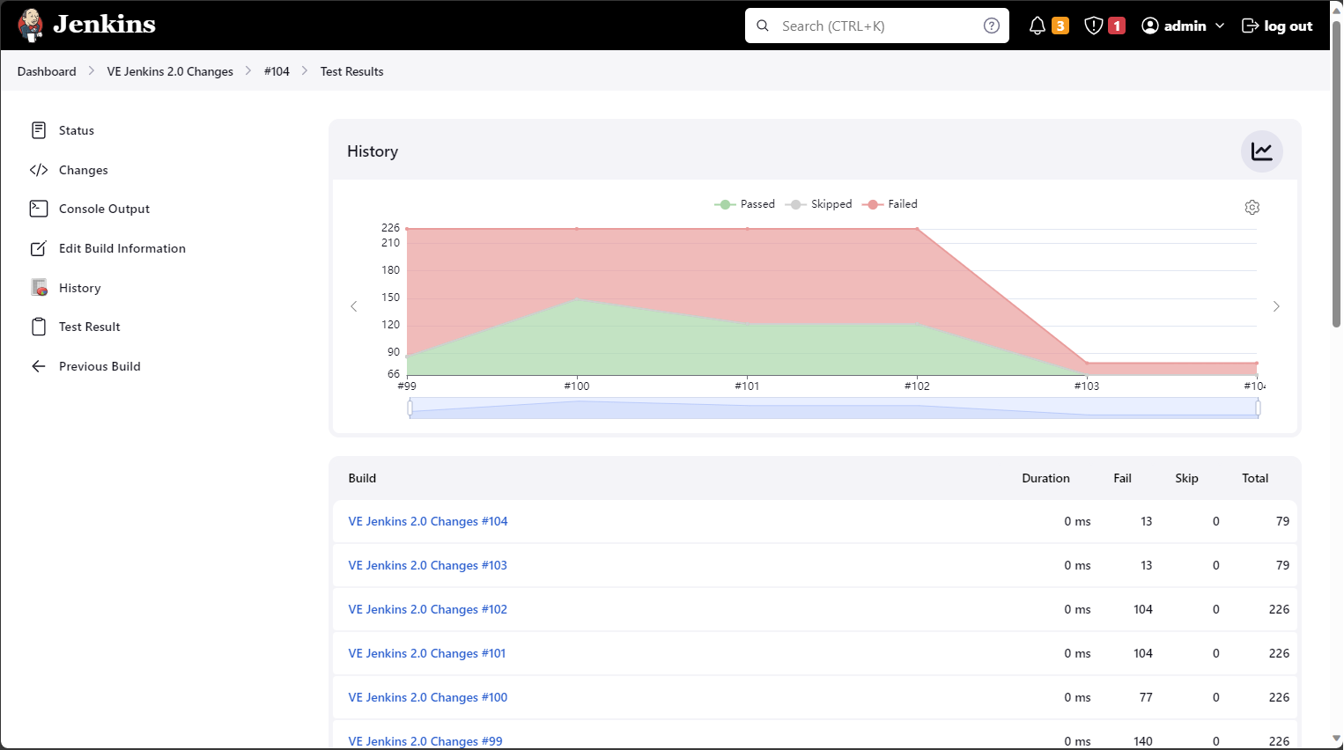Click the Fail column header
Image resolution: width=1344 pixels, height=750 pixels.
pos(1122,478)
